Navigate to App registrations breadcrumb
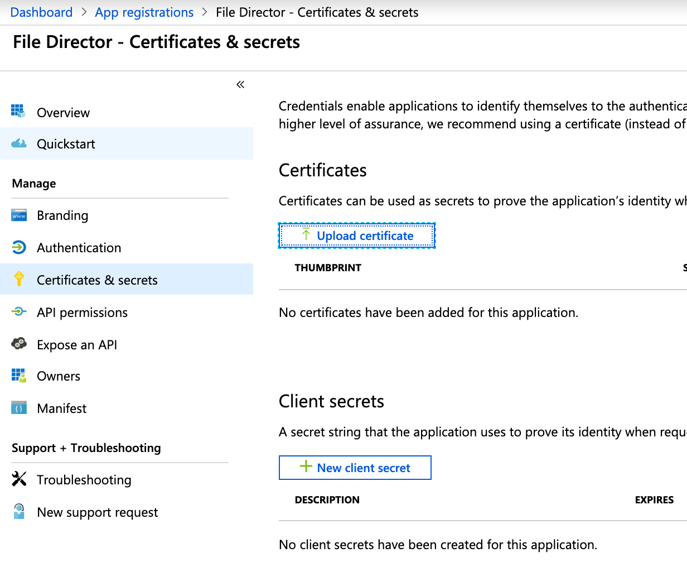687x577 pixels. click(144, 12)
